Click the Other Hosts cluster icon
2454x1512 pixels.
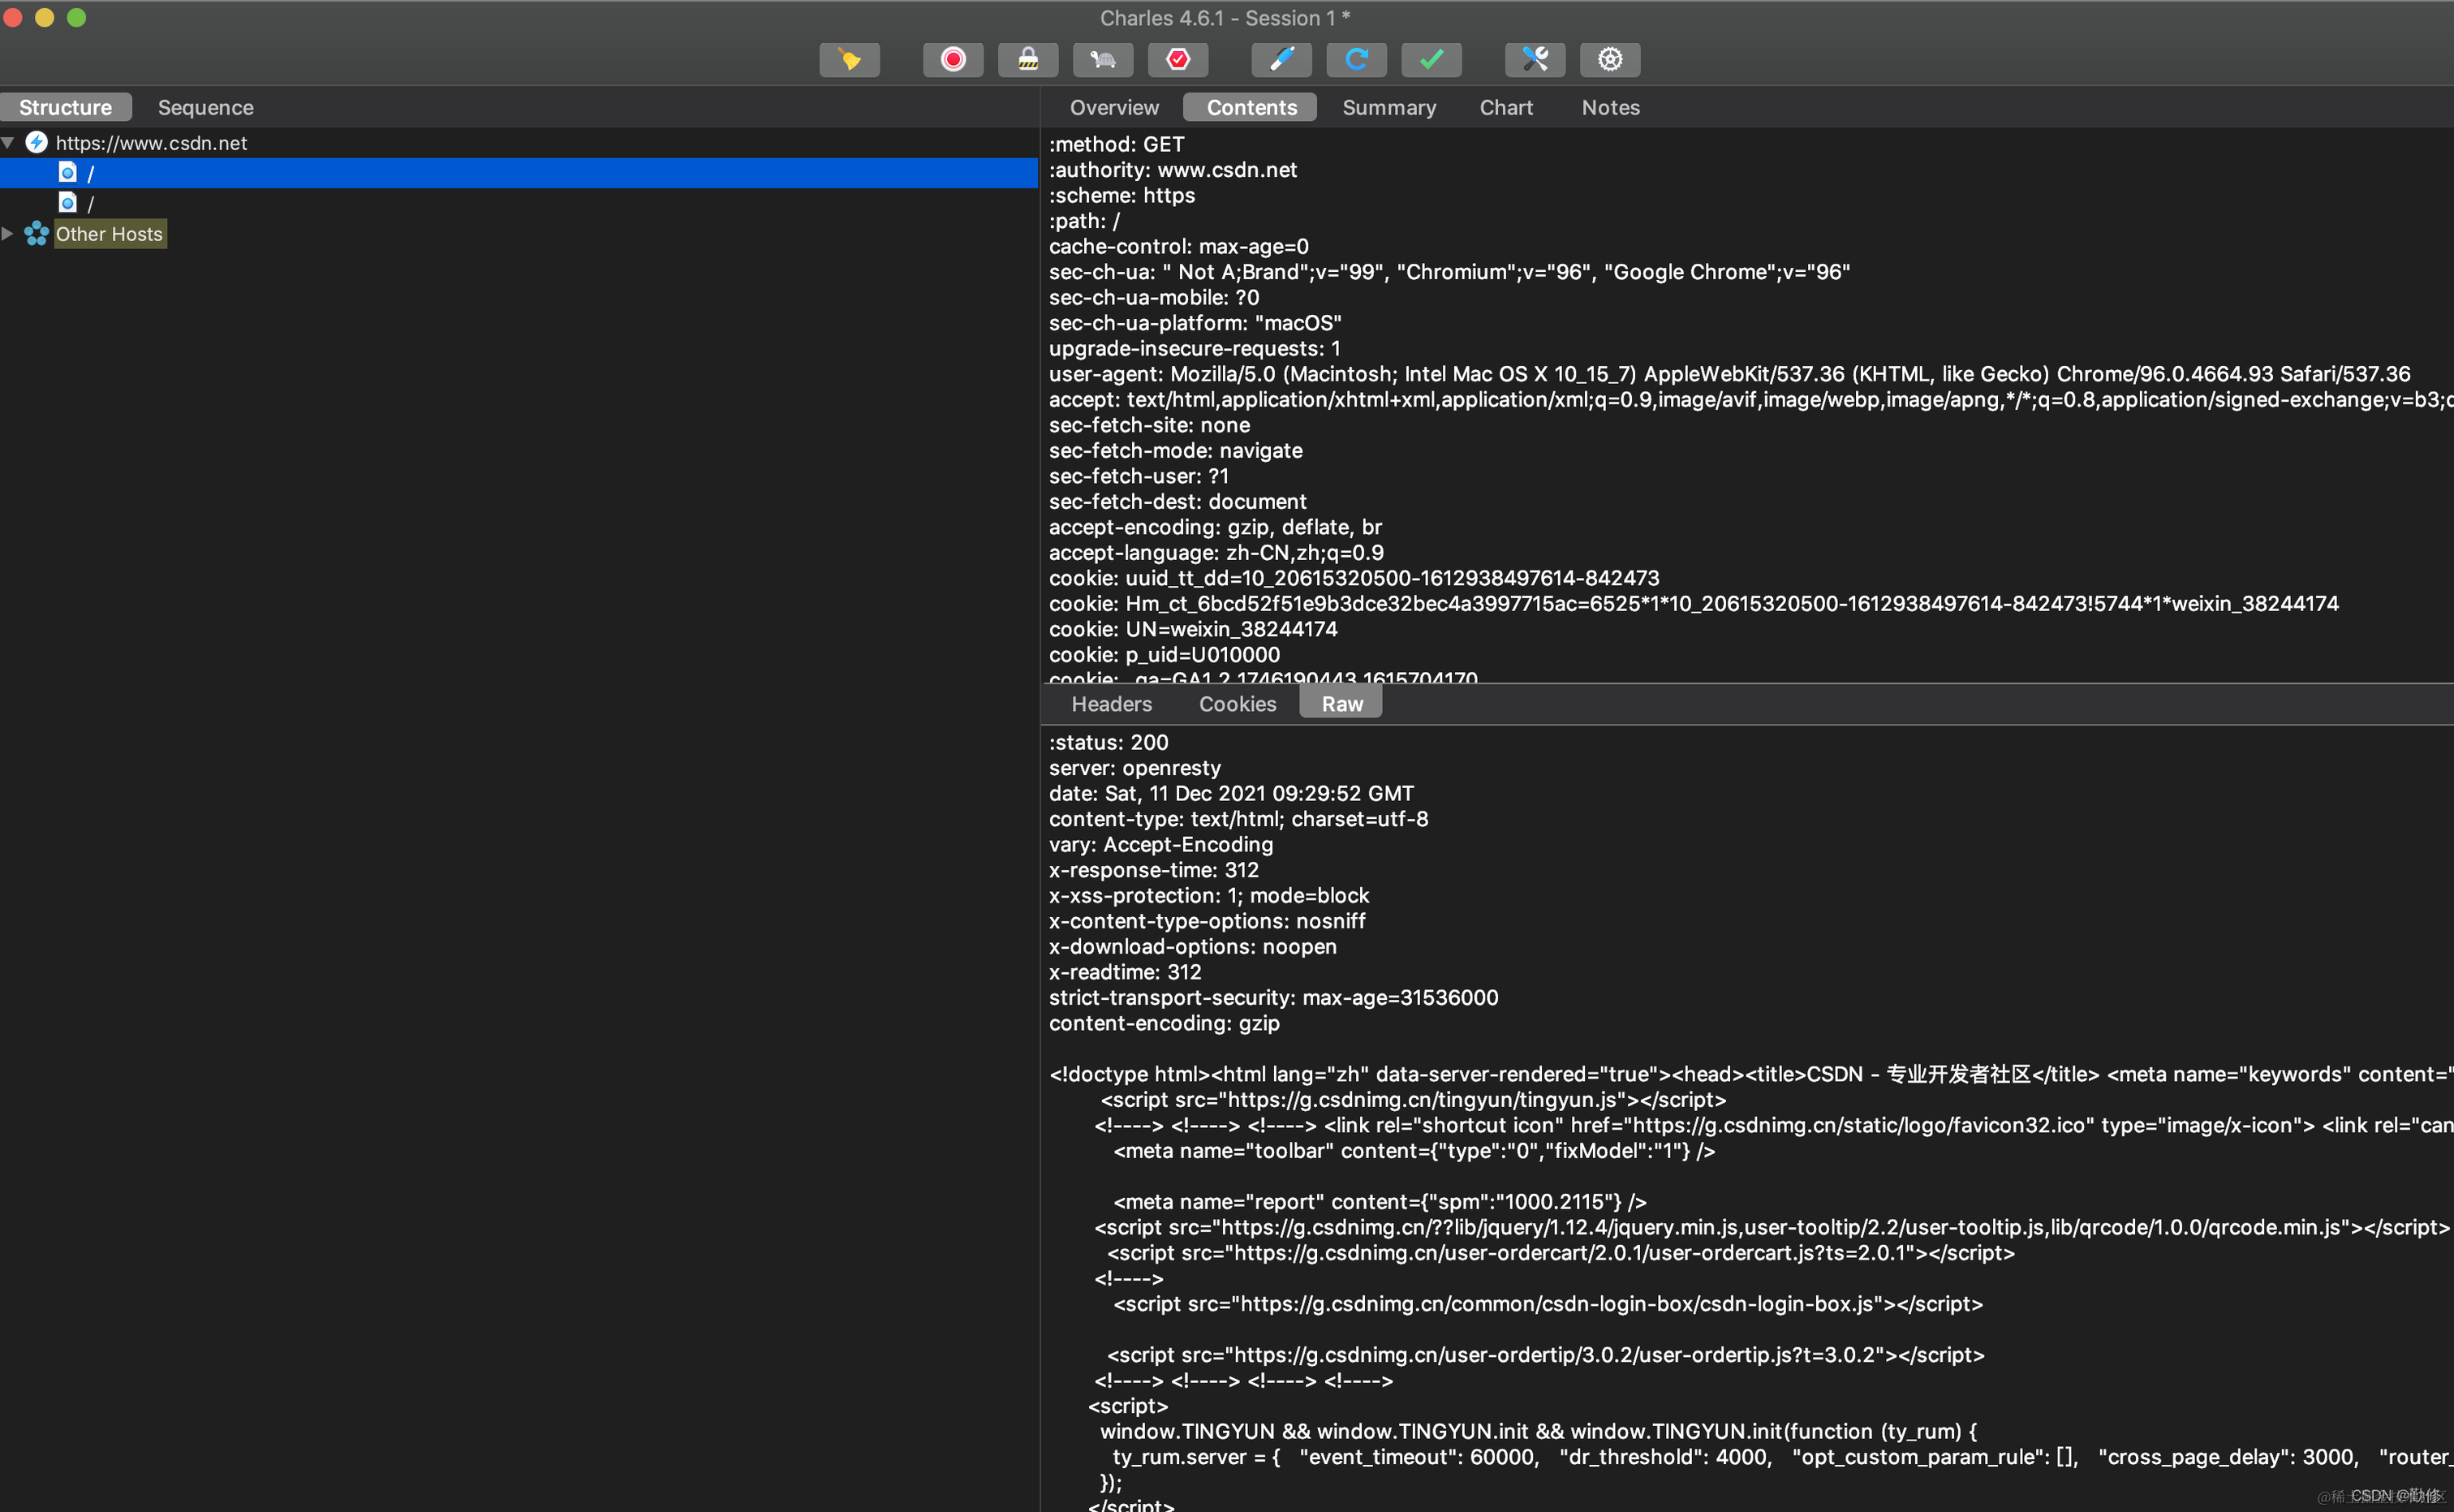click(x=36, y=234)
